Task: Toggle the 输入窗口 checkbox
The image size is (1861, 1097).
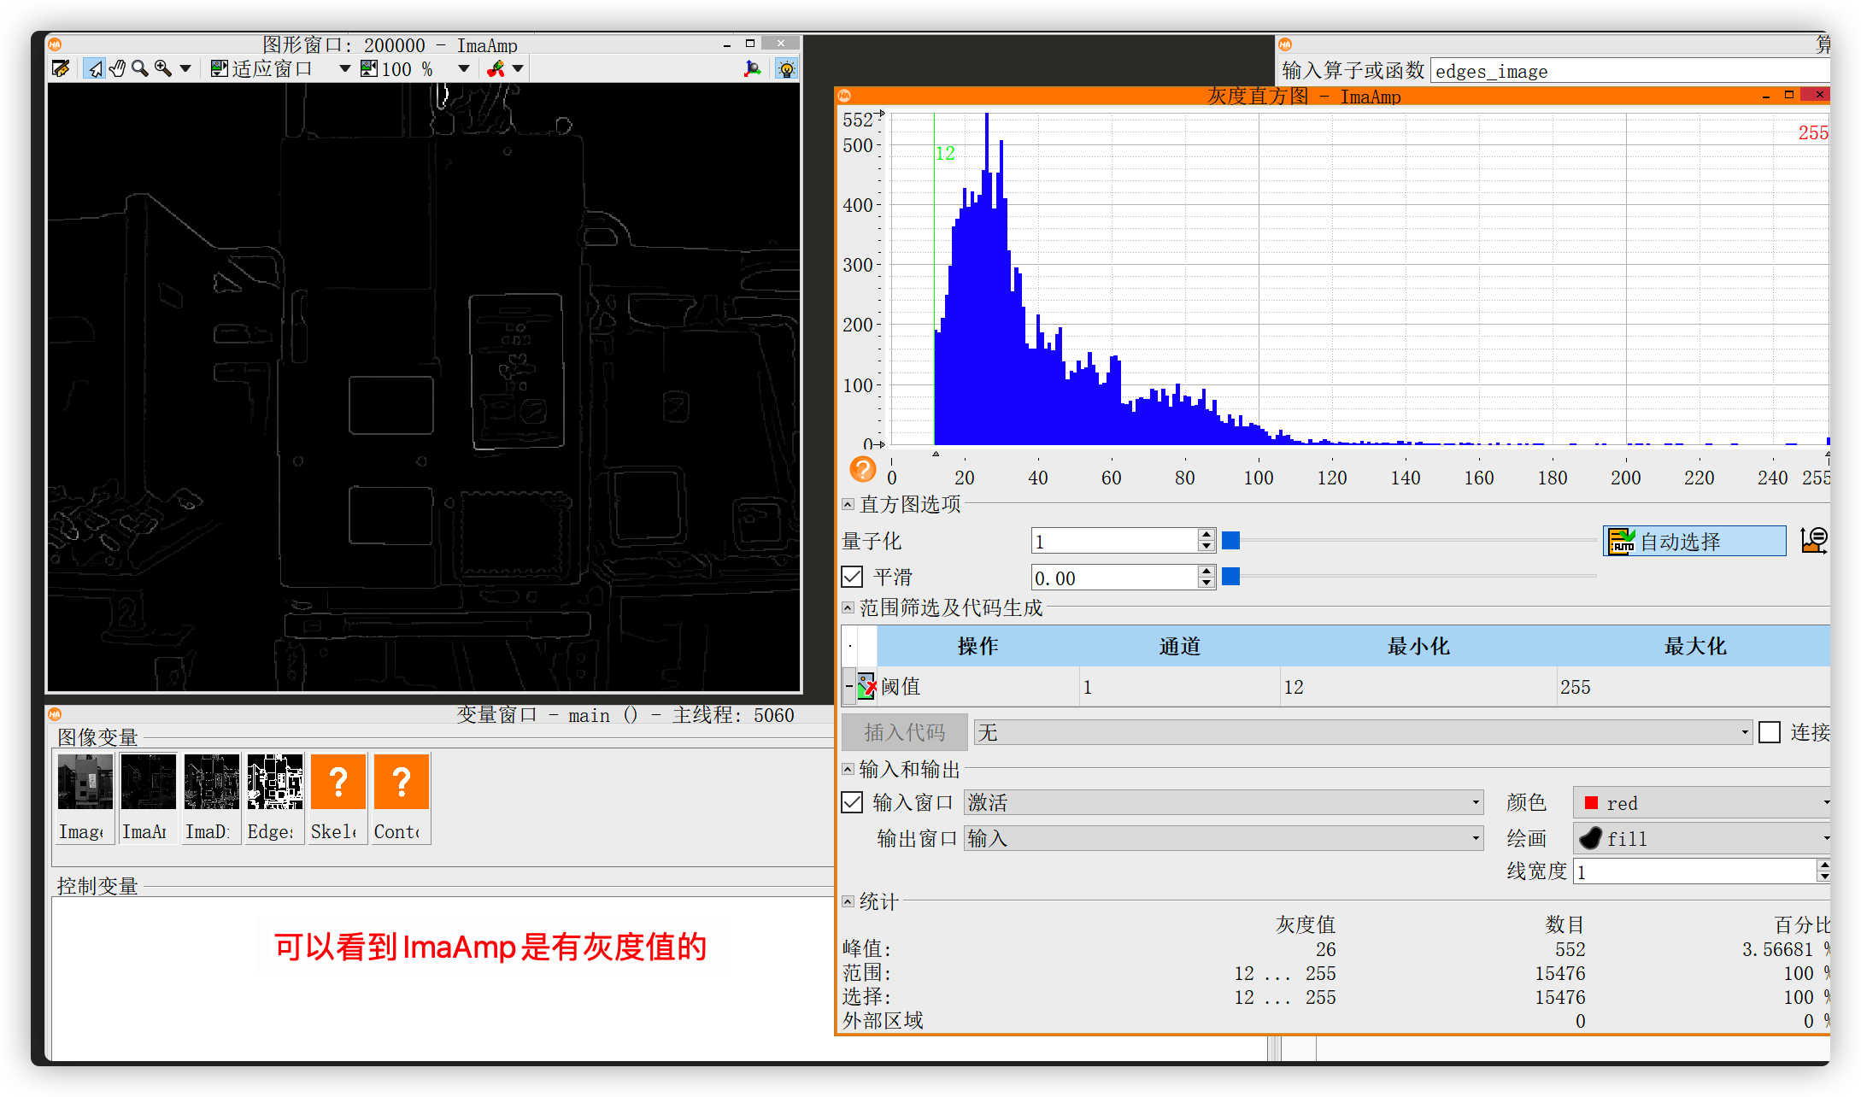Action: pos(852,802)
